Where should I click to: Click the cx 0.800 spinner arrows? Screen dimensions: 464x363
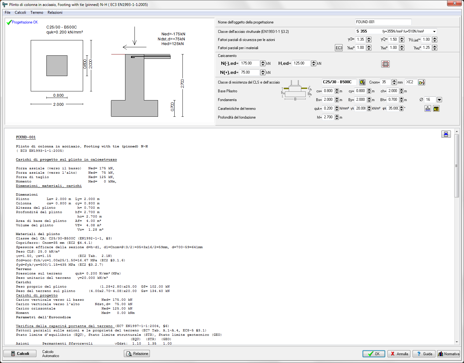[x=337, y=91]
